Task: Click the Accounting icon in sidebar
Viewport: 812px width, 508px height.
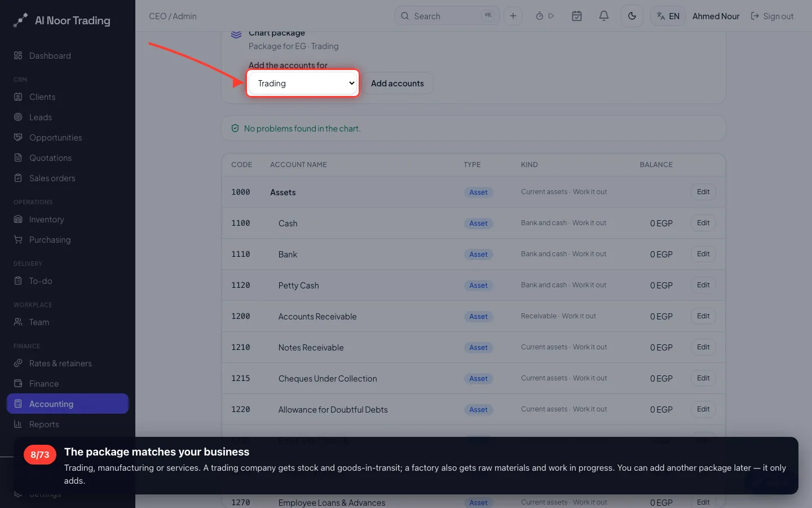Action: [18, 404]
